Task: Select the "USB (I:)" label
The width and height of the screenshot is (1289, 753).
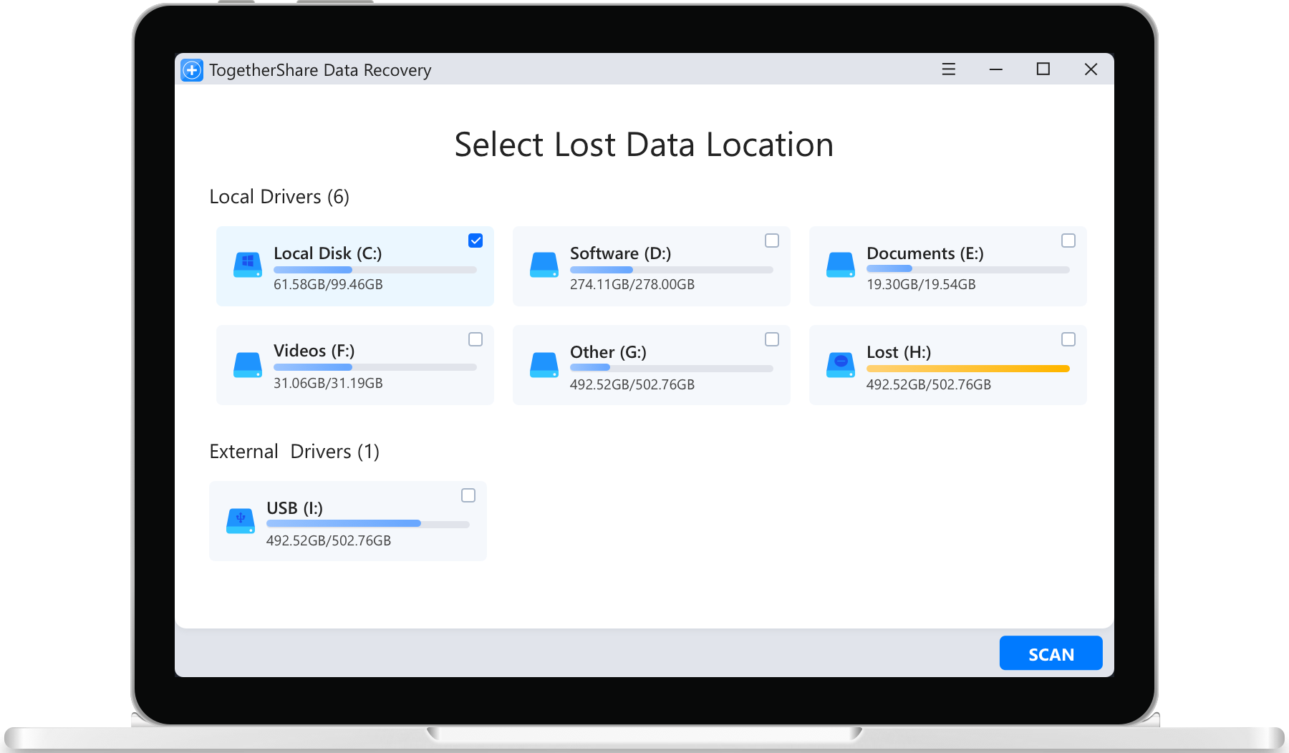Action: pyautogui.click(x=295, y=508)
